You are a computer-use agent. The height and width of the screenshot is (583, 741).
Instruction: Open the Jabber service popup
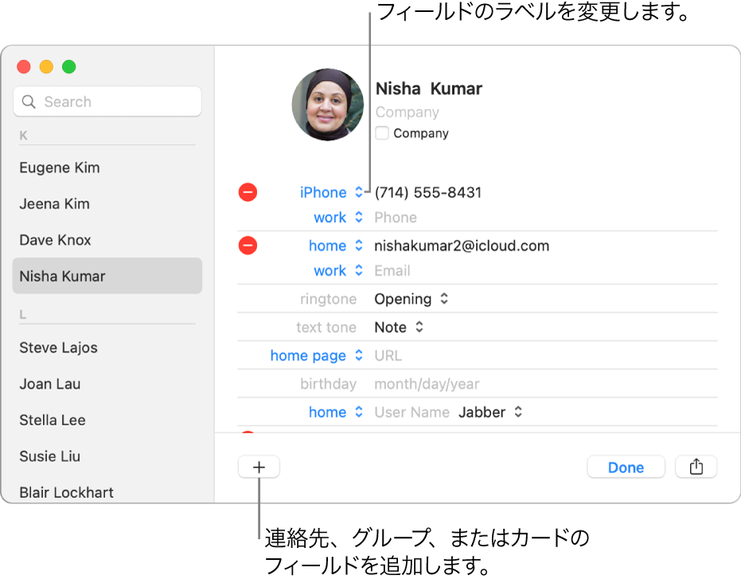click(x=490, y=412)
